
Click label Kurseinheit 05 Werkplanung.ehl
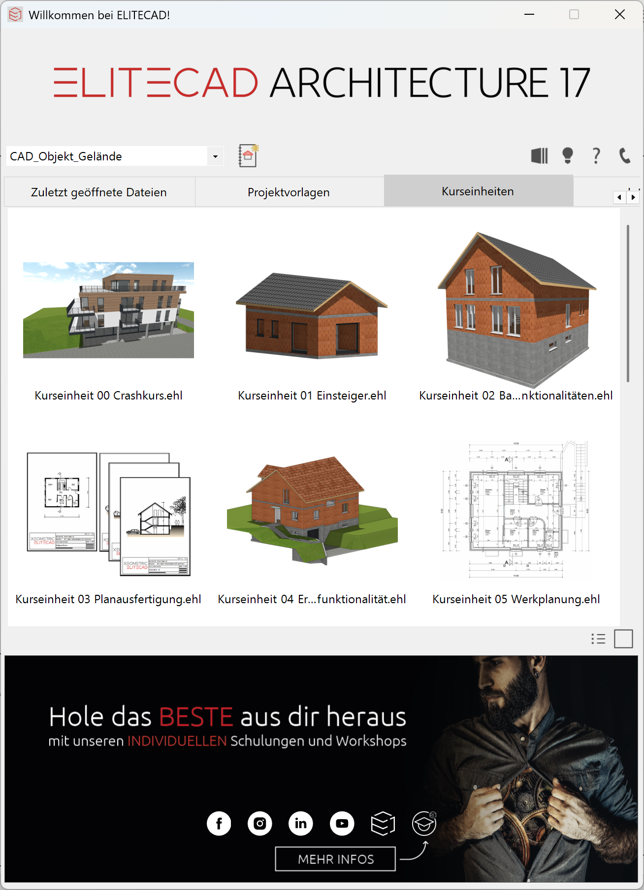pyautogui.click(x=516, y=599)
